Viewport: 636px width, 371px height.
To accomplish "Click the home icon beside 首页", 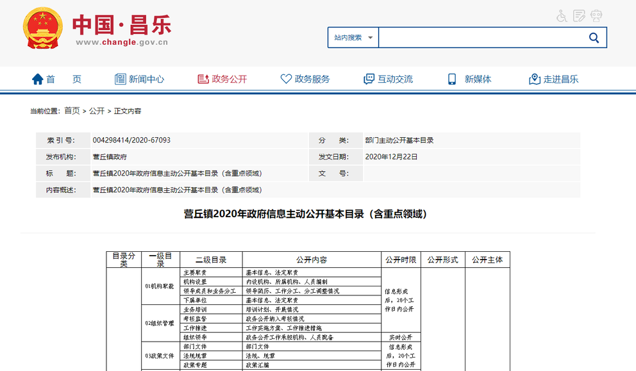I will click(38, 79).
